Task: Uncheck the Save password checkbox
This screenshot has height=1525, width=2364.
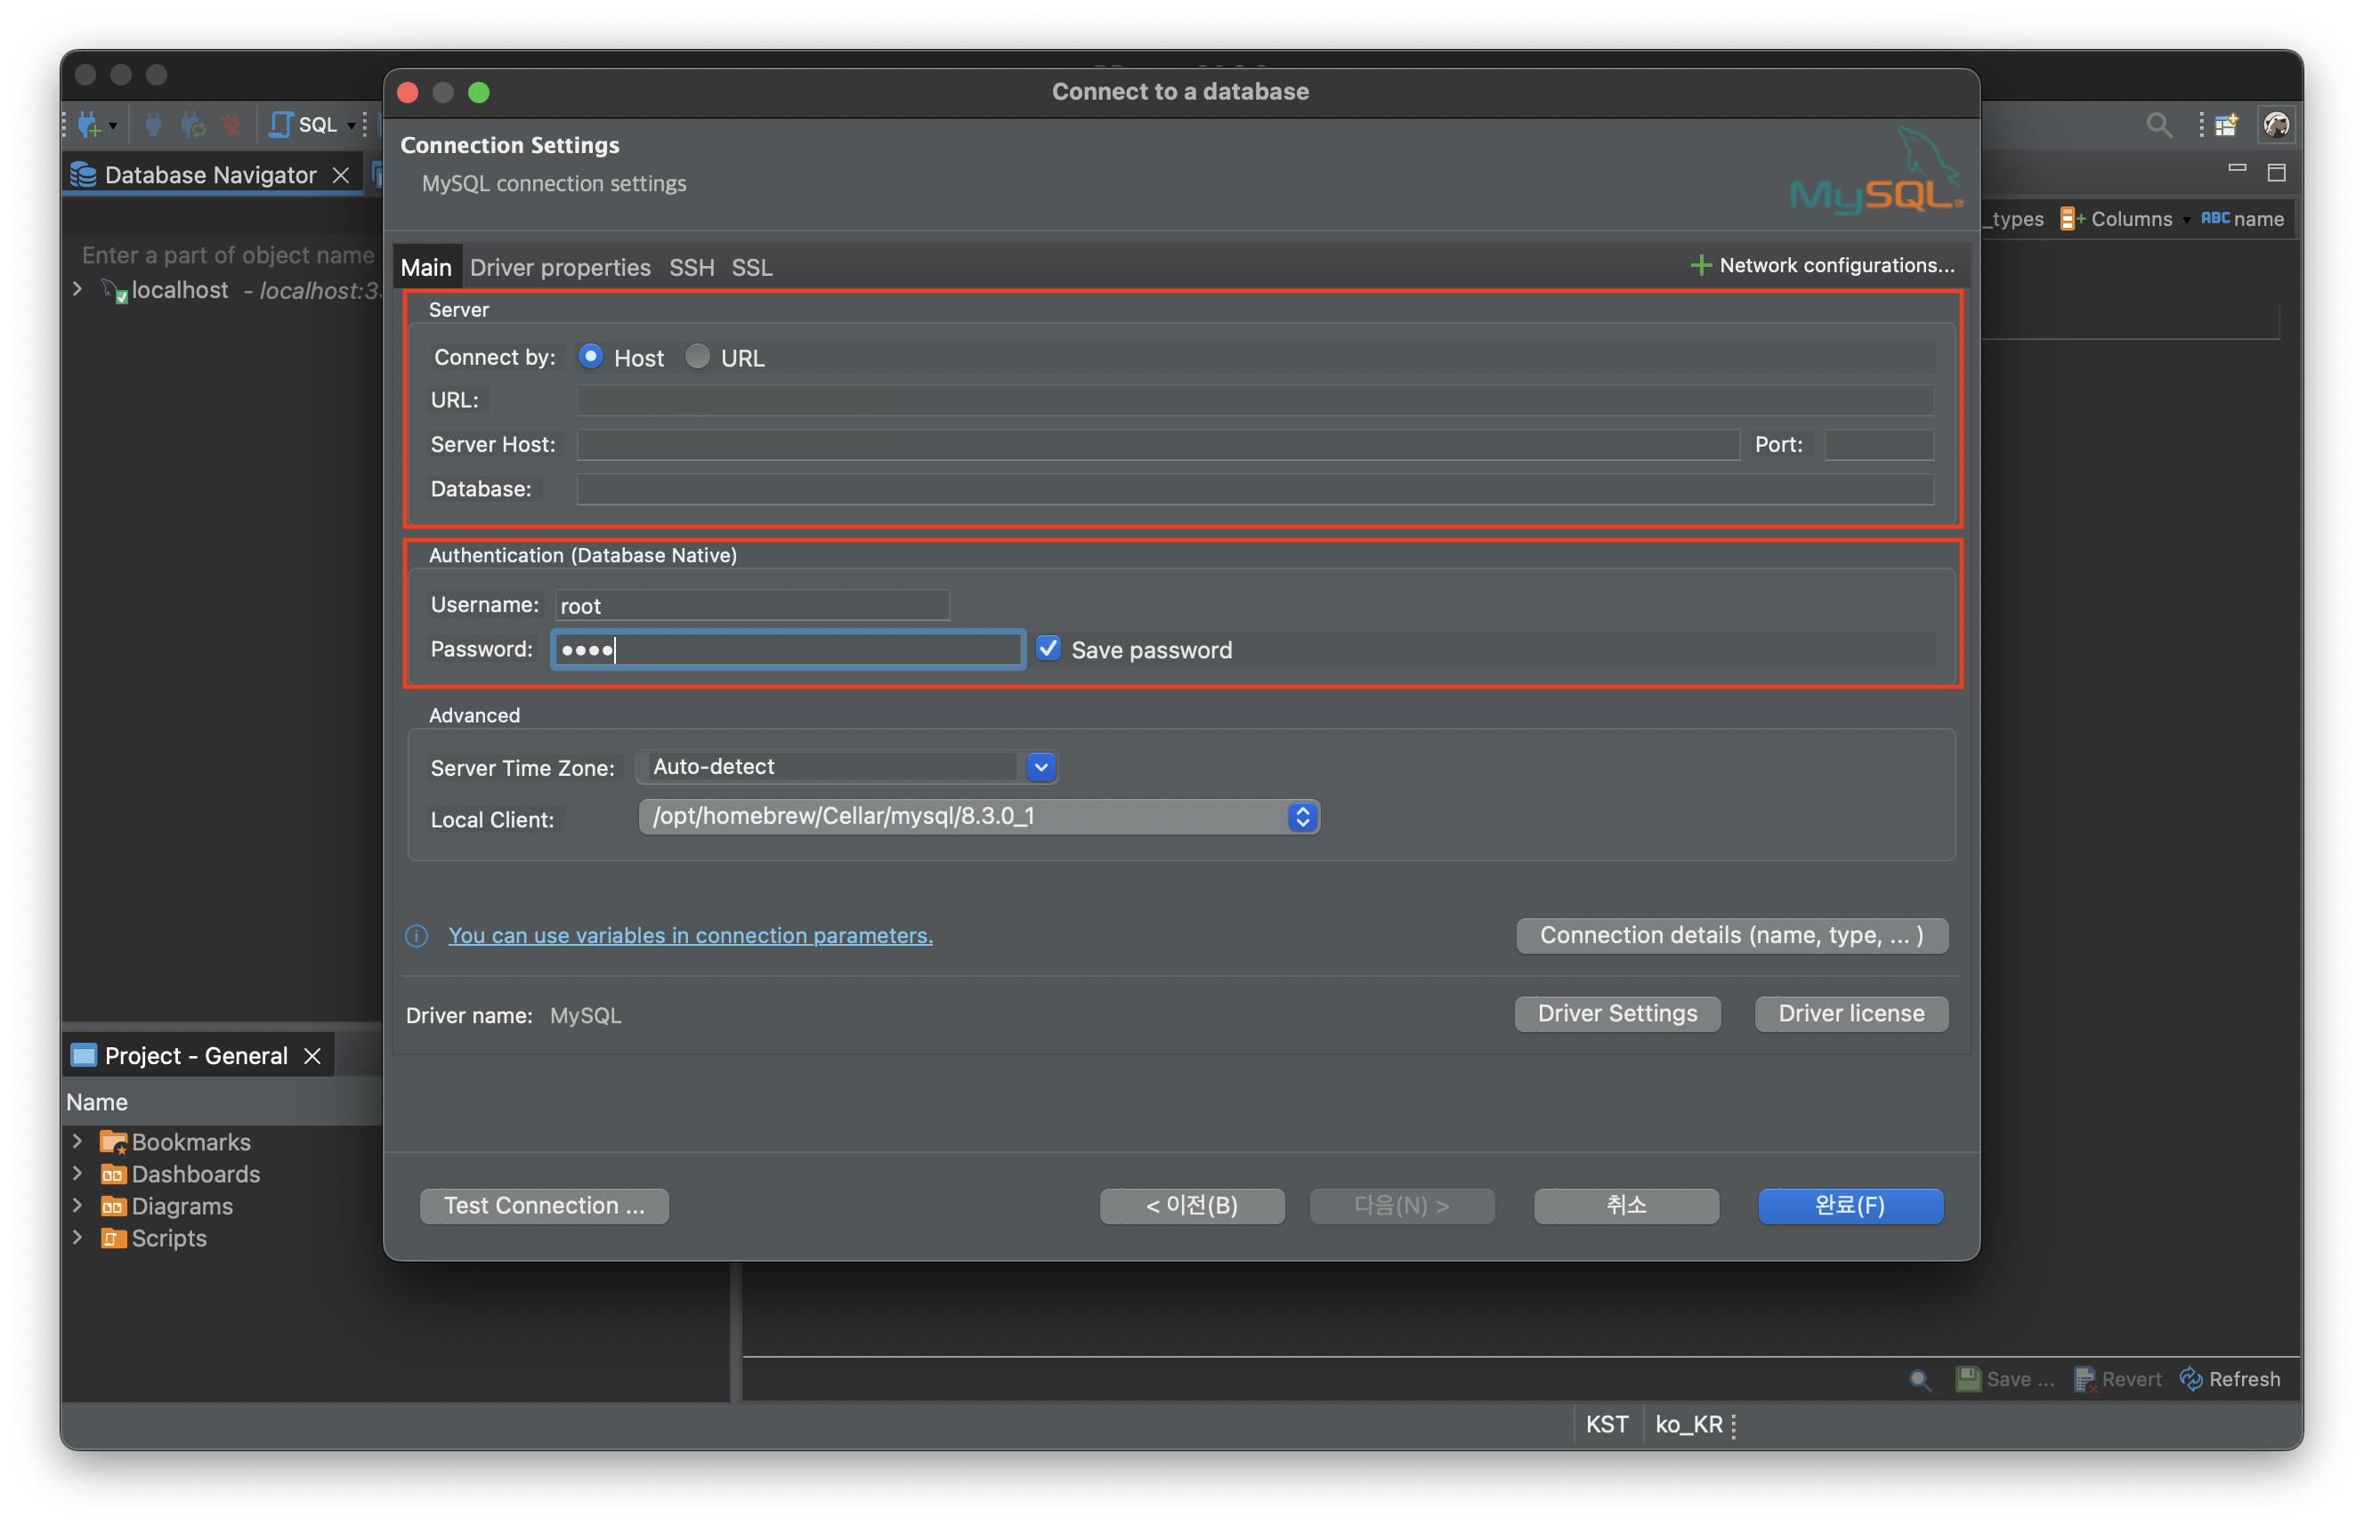Action: point(1048,649)
